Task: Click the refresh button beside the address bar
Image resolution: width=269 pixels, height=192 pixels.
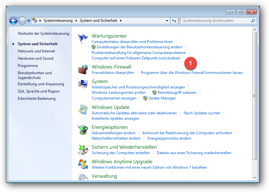Action: click(x=174, y=21)
